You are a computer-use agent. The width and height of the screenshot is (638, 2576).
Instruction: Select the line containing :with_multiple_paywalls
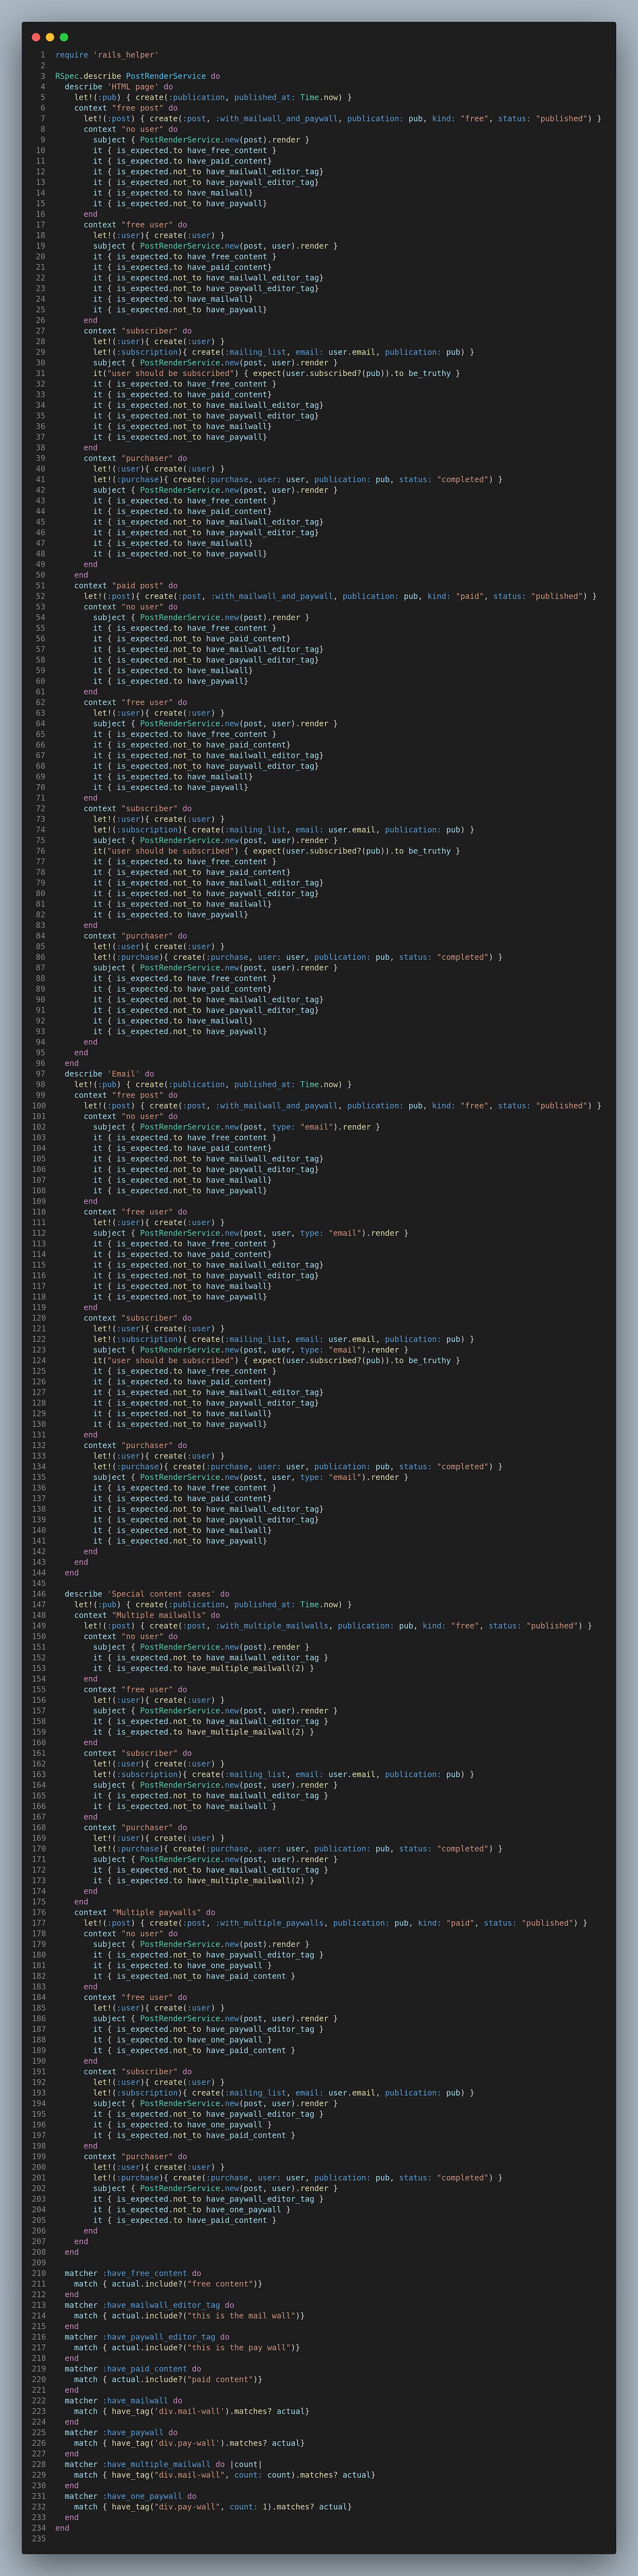(x=335, y=1923)
